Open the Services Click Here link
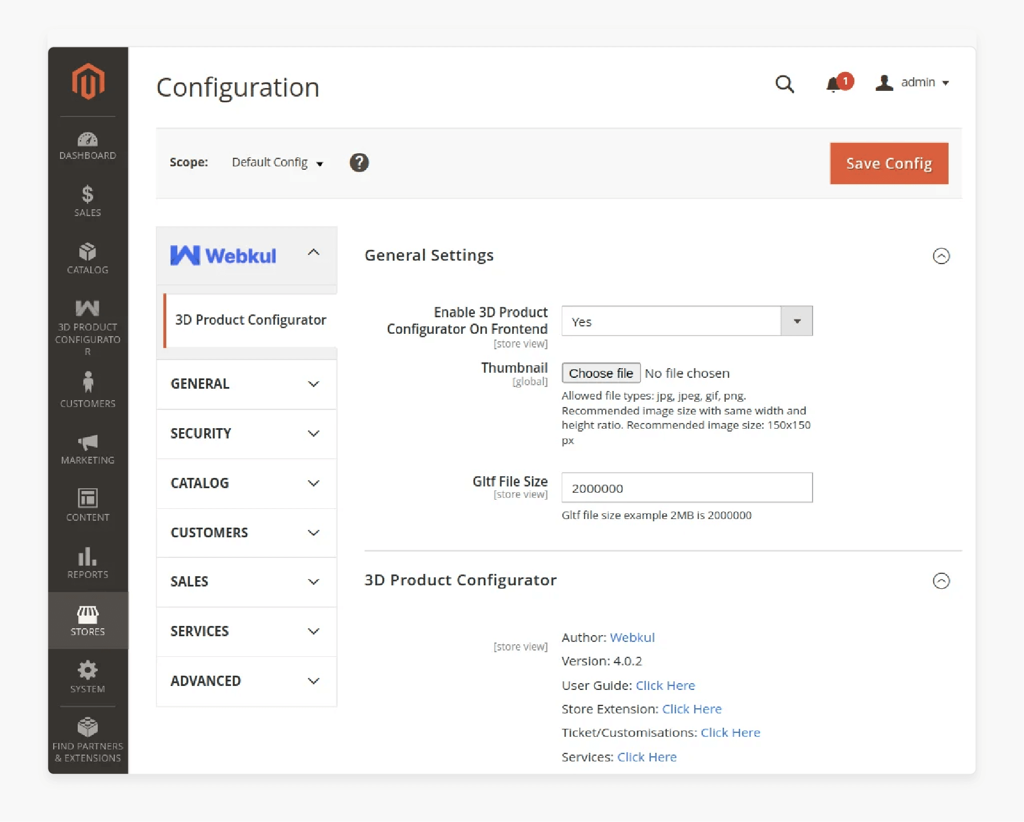1024x822 pixels. coord(647,757)
